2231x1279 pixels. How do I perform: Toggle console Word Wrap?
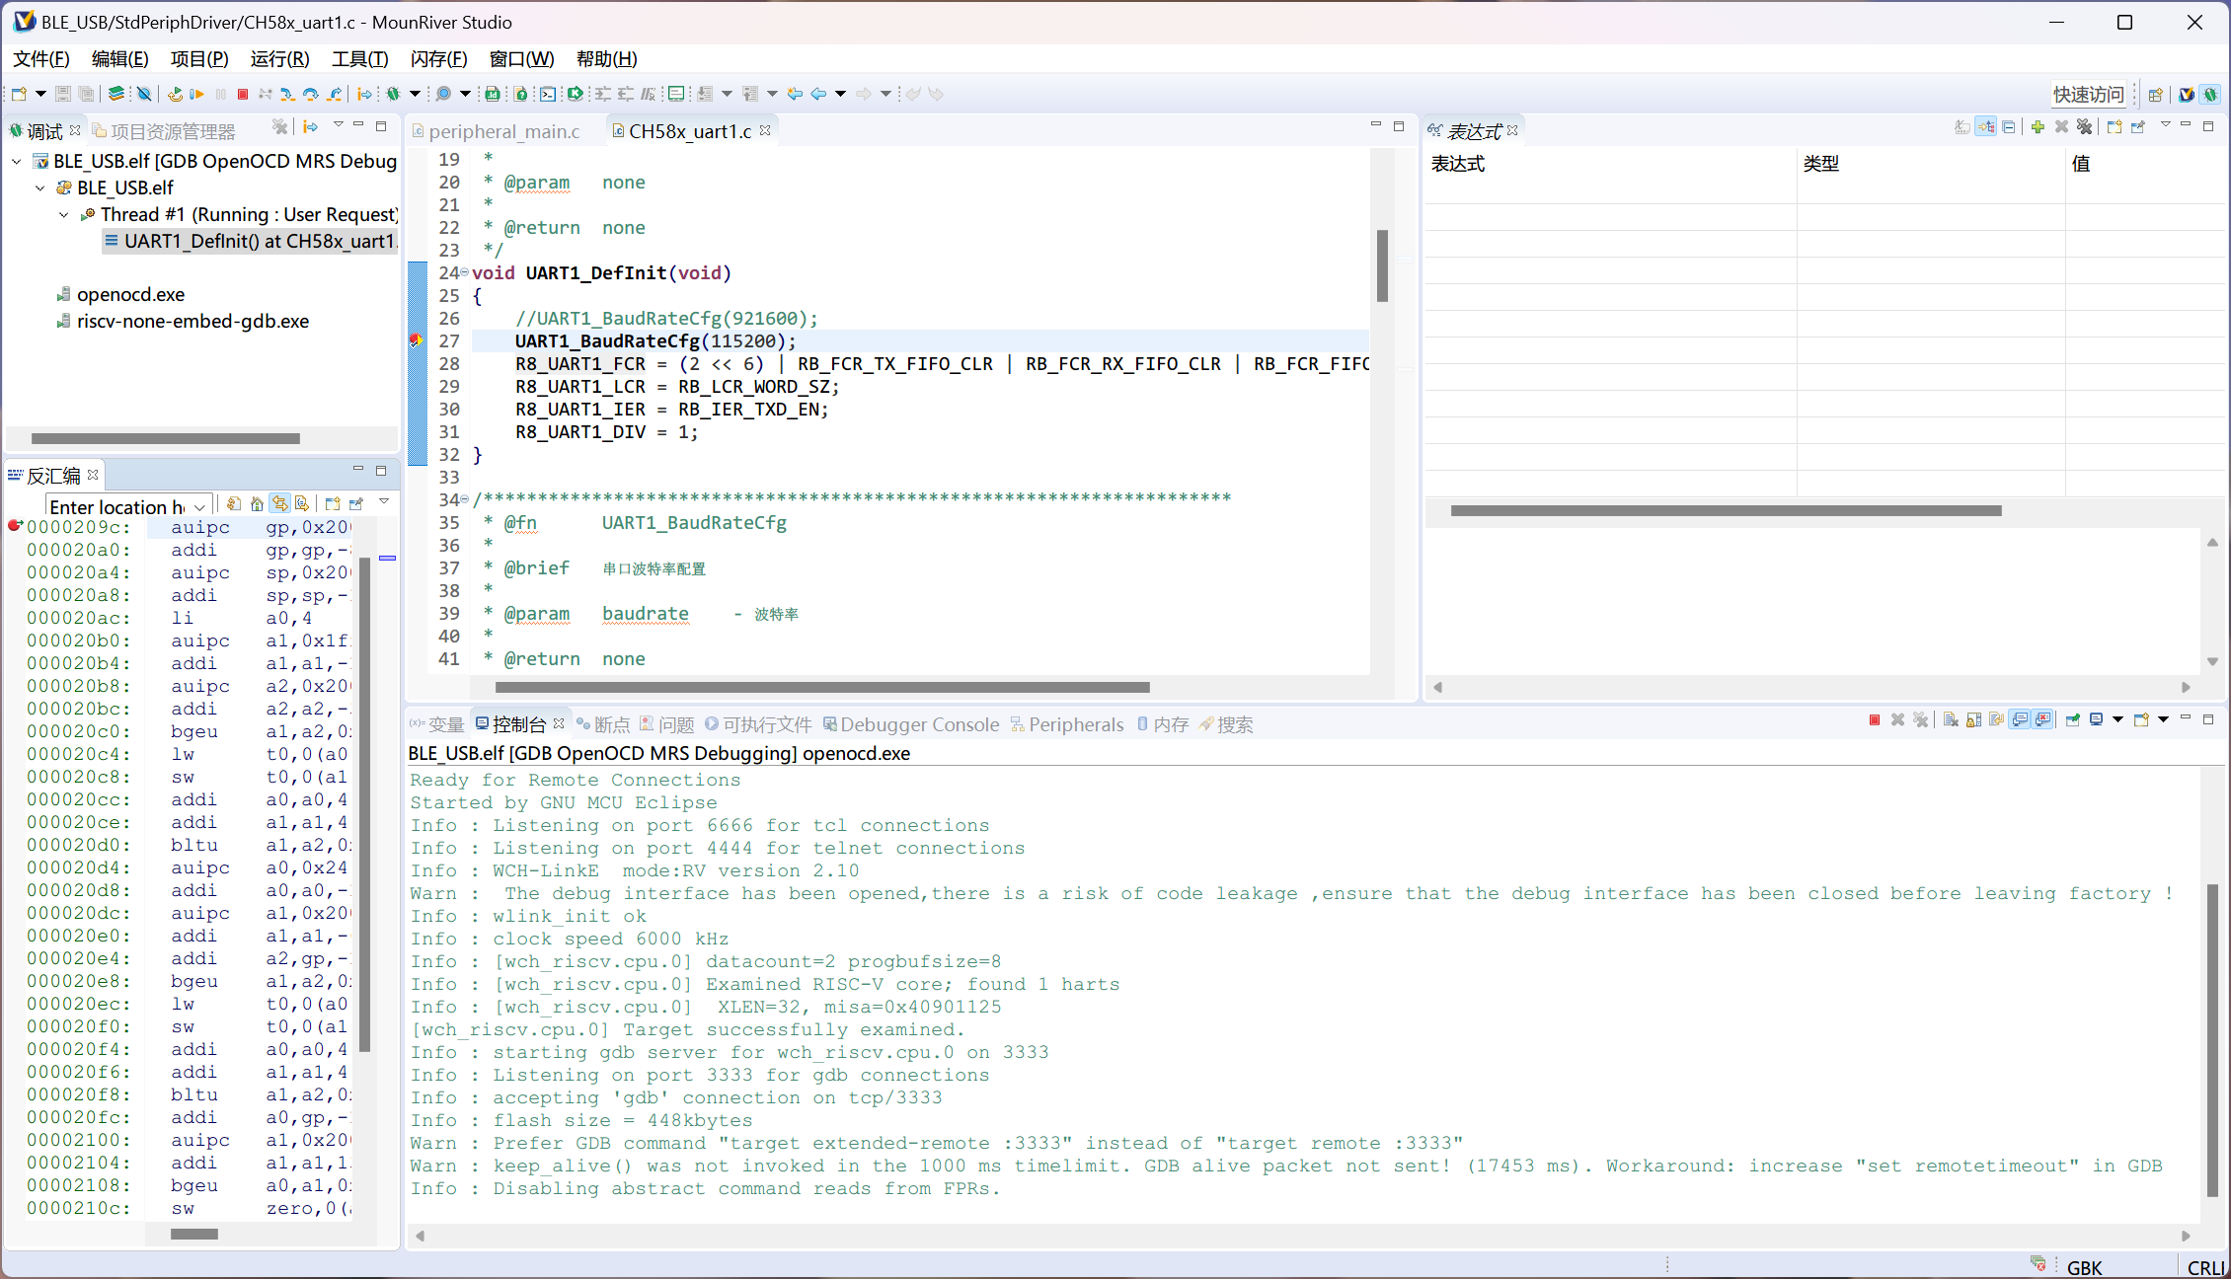(x=1996, y=719)
